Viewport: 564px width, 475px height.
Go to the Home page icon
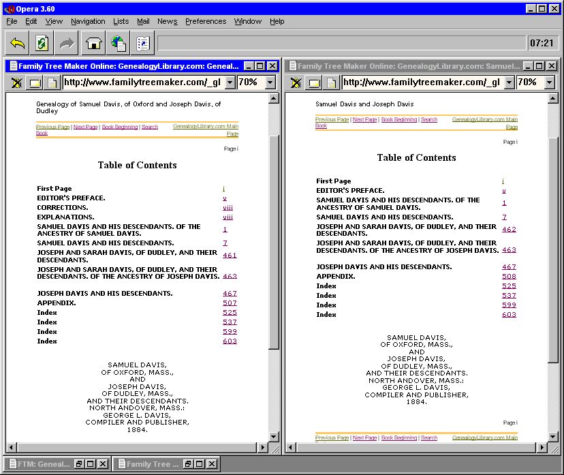pyautogui.click(x=93, y=43)
